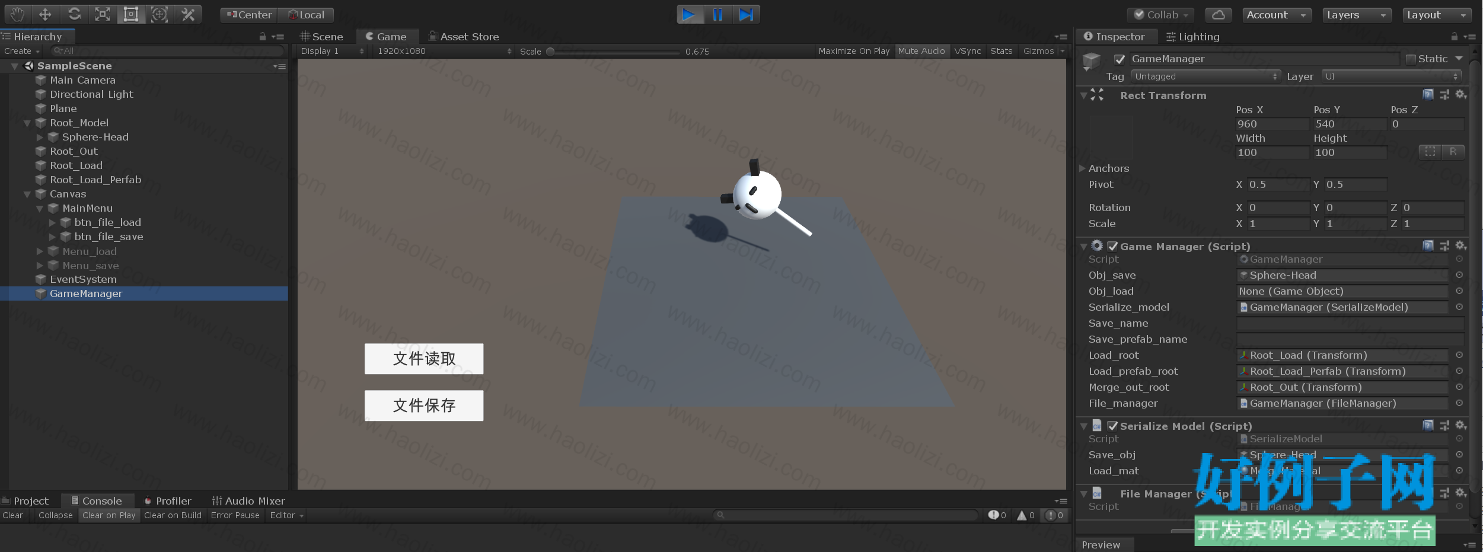Select the Hand tool
Image resolution: width=1483 pixels, height=552 pixels.
pos(17,14)
